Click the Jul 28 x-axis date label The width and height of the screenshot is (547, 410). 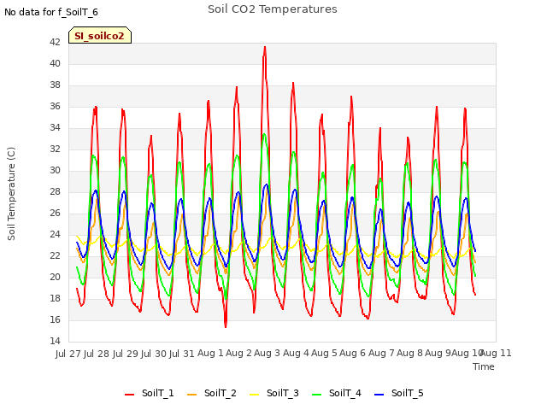tap(97, 354)
